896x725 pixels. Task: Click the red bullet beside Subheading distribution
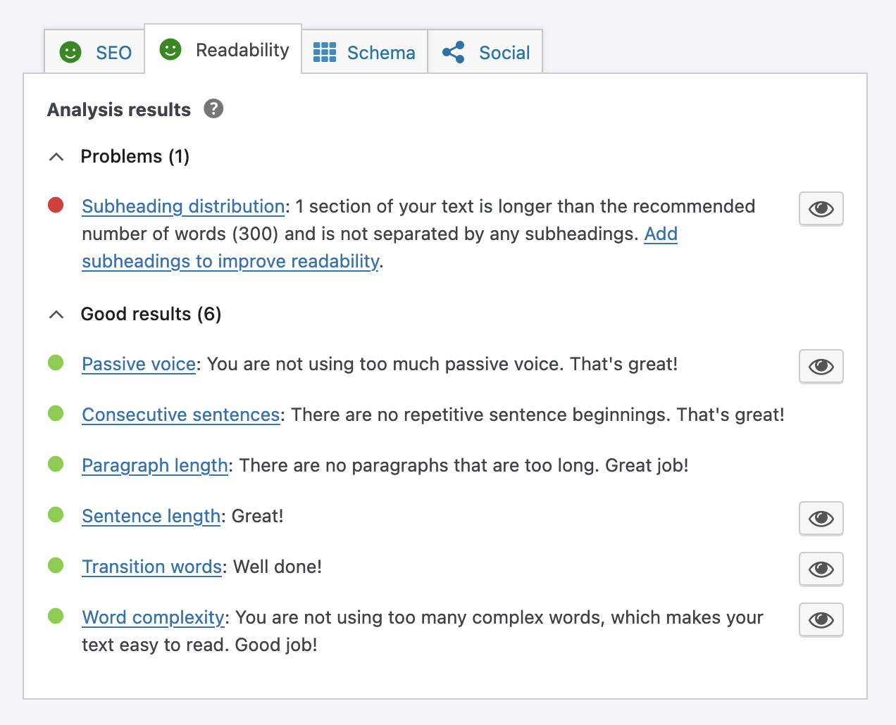point(56,205)
